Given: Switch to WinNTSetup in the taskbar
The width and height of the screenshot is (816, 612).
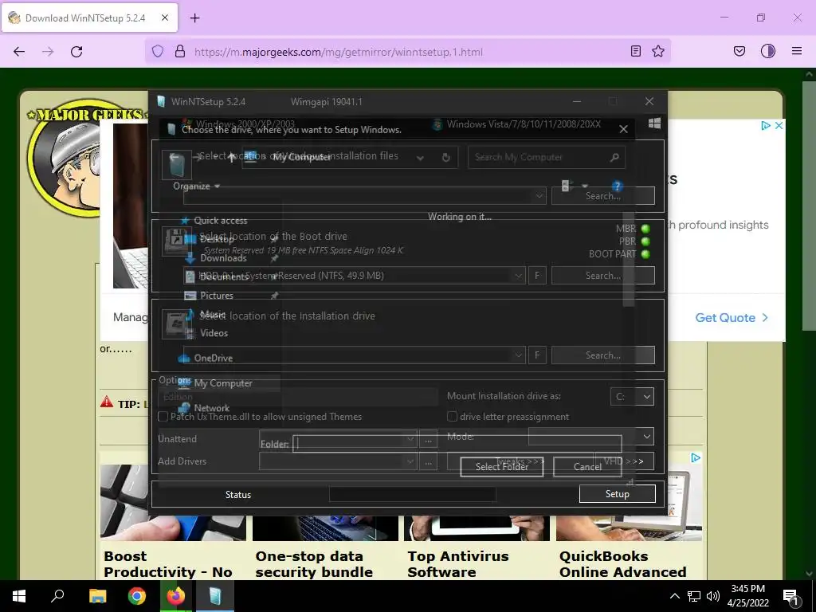Looking at the screenshot, I should (x=215, y=596).
